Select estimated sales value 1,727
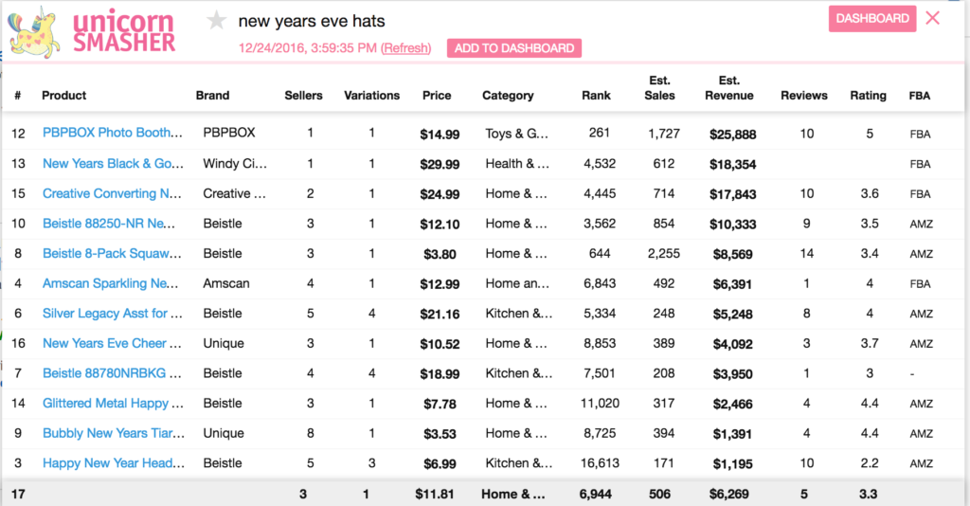The height and width of the screenshot is (506, 970). coord(664,134)
